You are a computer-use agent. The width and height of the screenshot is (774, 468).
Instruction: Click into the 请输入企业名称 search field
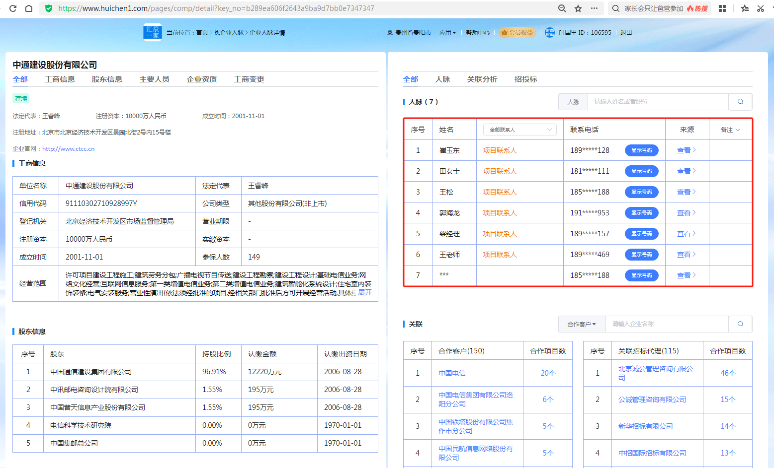pos(667,324)
